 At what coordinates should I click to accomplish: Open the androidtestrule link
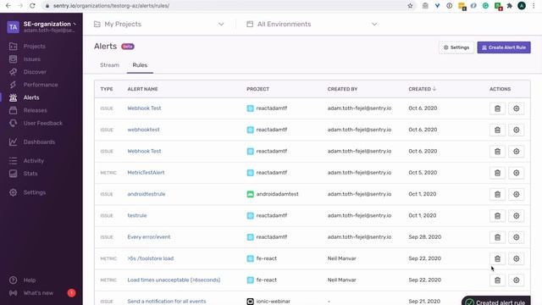147,194
